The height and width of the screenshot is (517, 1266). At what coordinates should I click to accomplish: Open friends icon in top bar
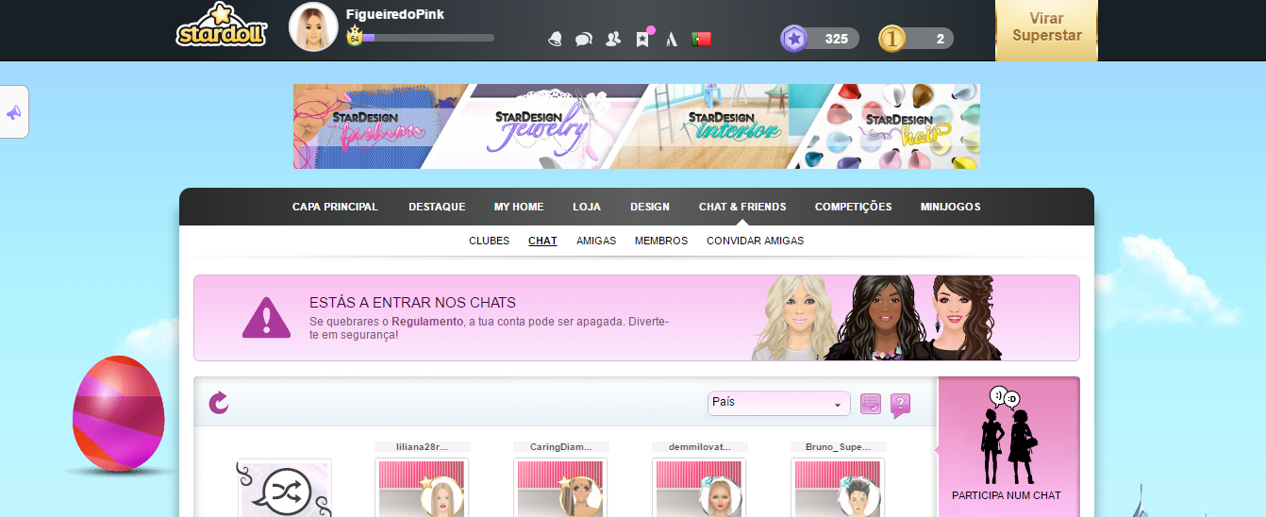point(613,39)
